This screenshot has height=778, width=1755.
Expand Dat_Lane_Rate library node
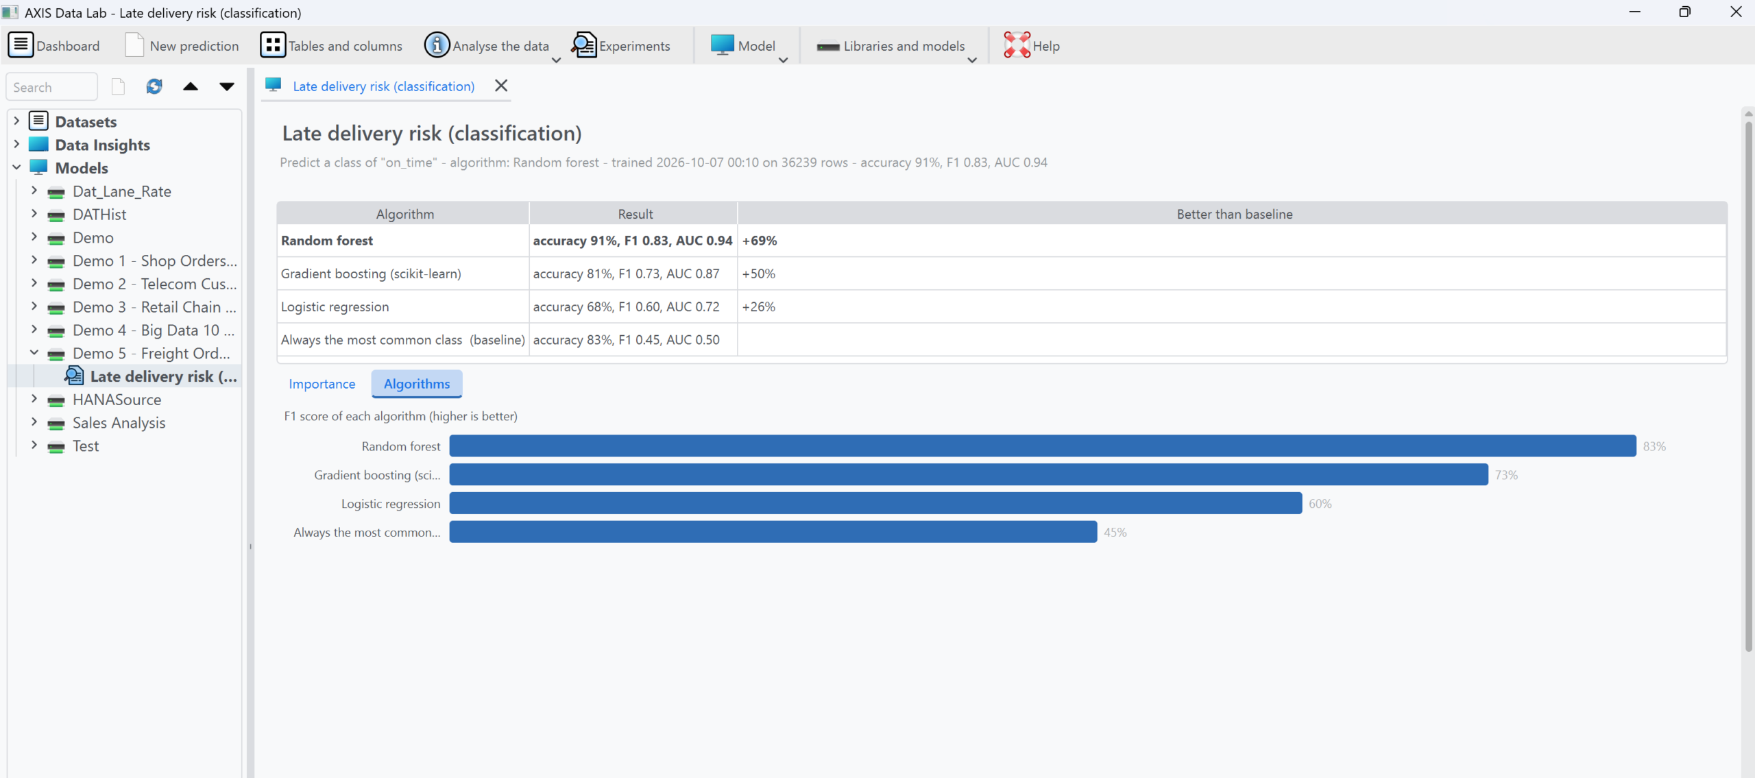pos(34,191)
